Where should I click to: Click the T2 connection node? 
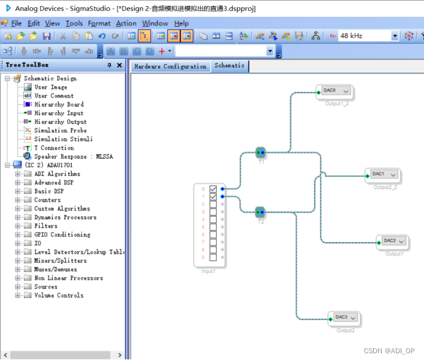point(260,212)
